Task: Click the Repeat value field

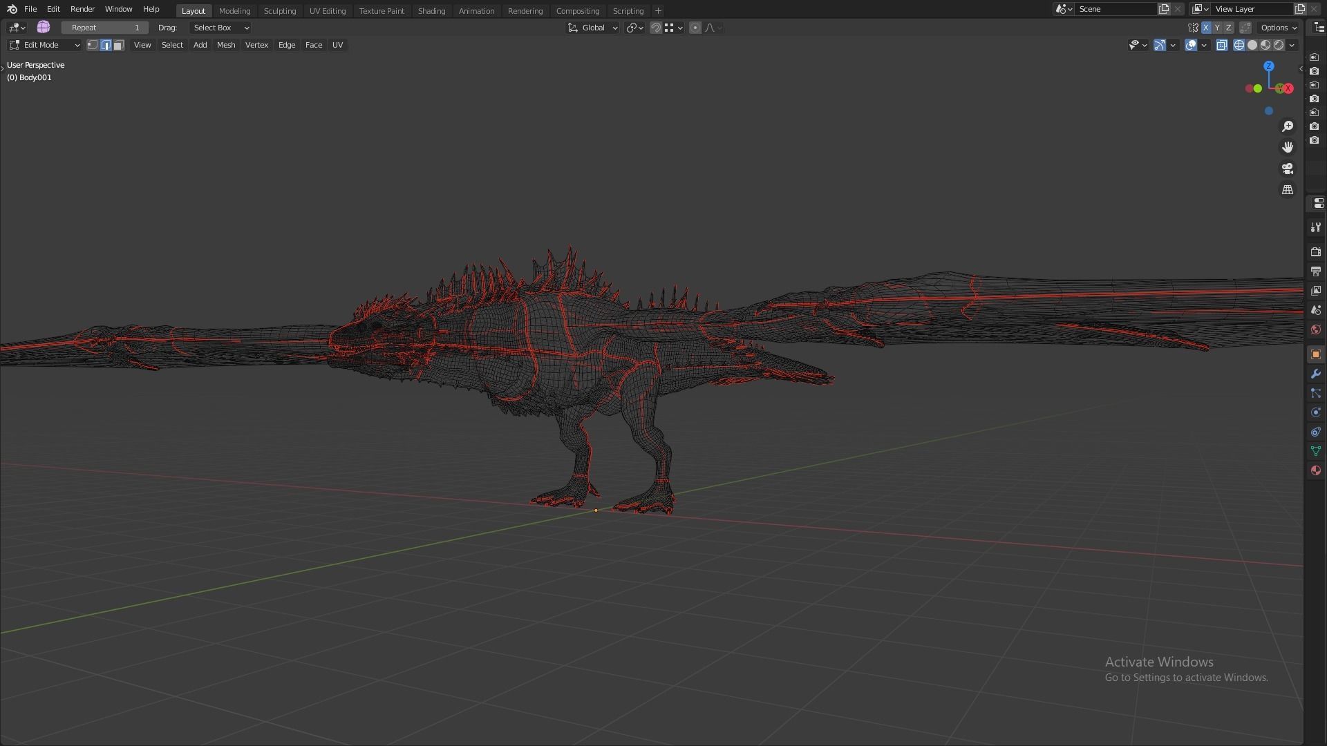Action: point(104,28)
